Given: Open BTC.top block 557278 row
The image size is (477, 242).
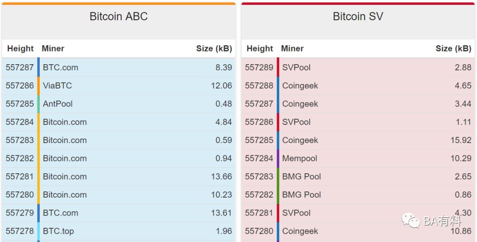Looking at the screenshot, I should tap(118, 231).
